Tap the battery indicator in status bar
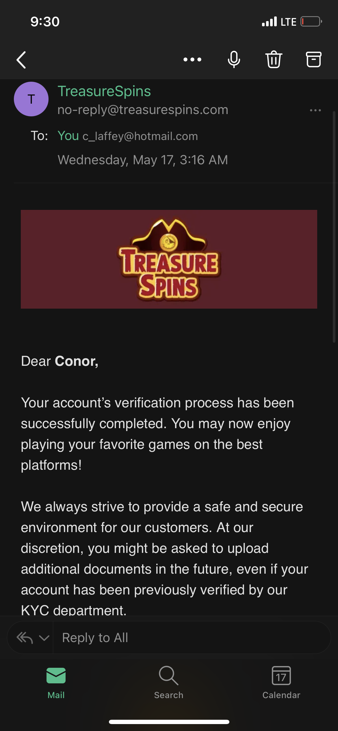This screenshot has height=731, width=338. pos(311,22)
